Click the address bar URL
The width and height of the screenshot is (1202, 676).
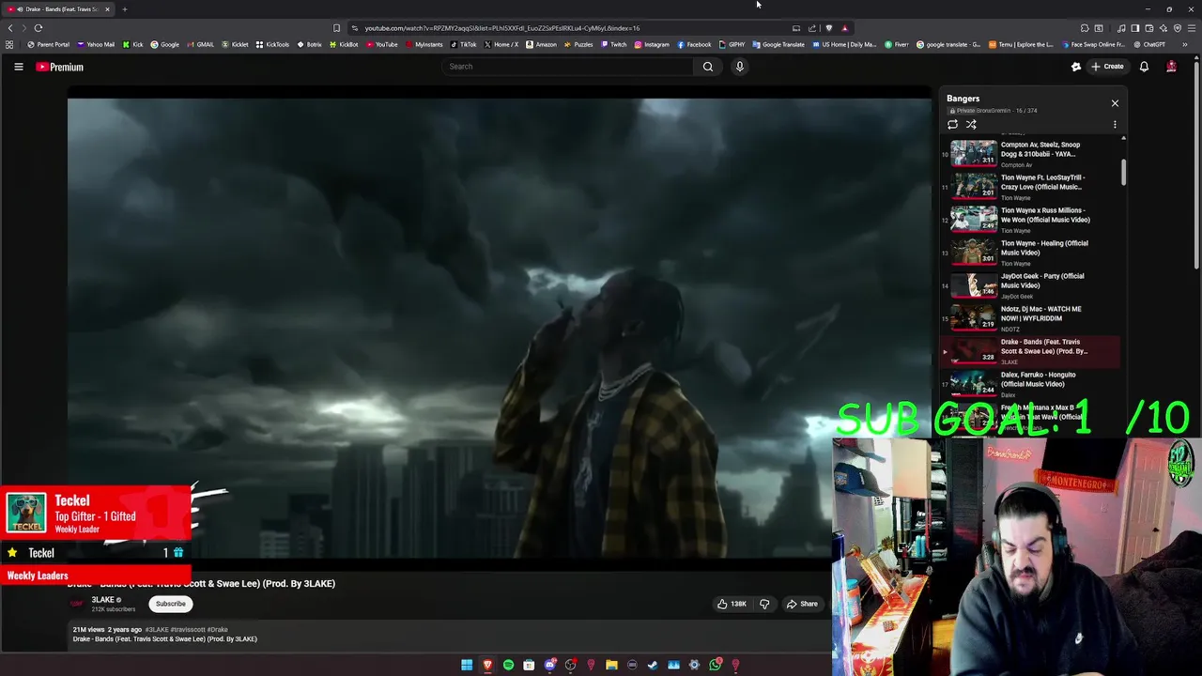(x=502, y=28)
